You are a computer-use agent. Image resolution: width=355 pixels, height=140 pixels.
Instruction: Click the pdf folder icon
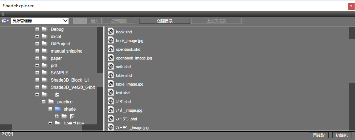tap(45, 66)
